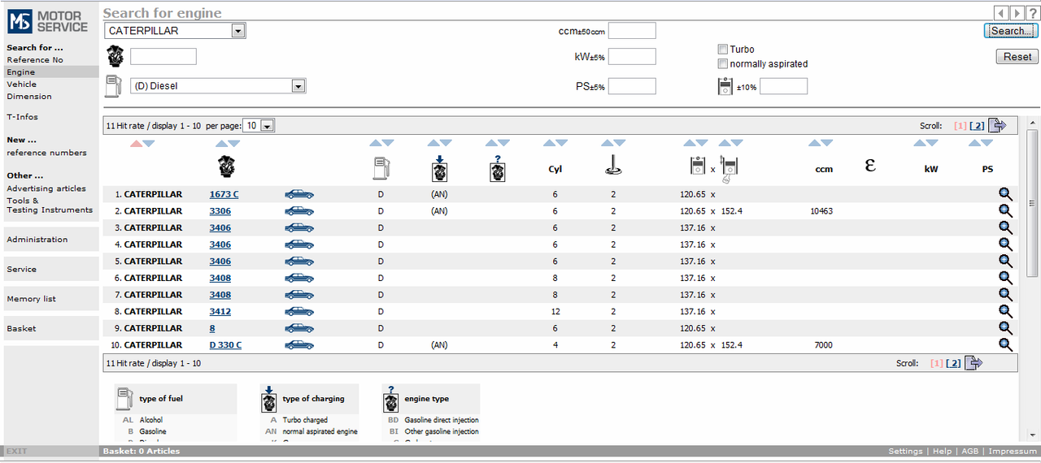
Task: Select Vehicle in sidebar
Action: (x=22, y=84)
